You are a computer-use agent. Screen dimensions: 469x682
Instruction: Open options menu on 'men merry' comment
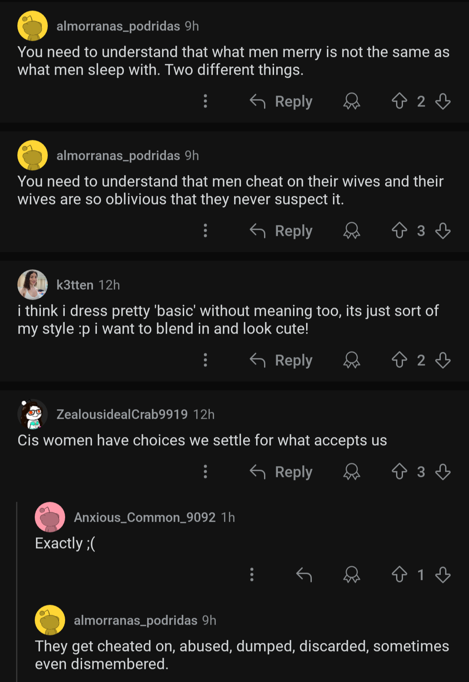[205, 101]
